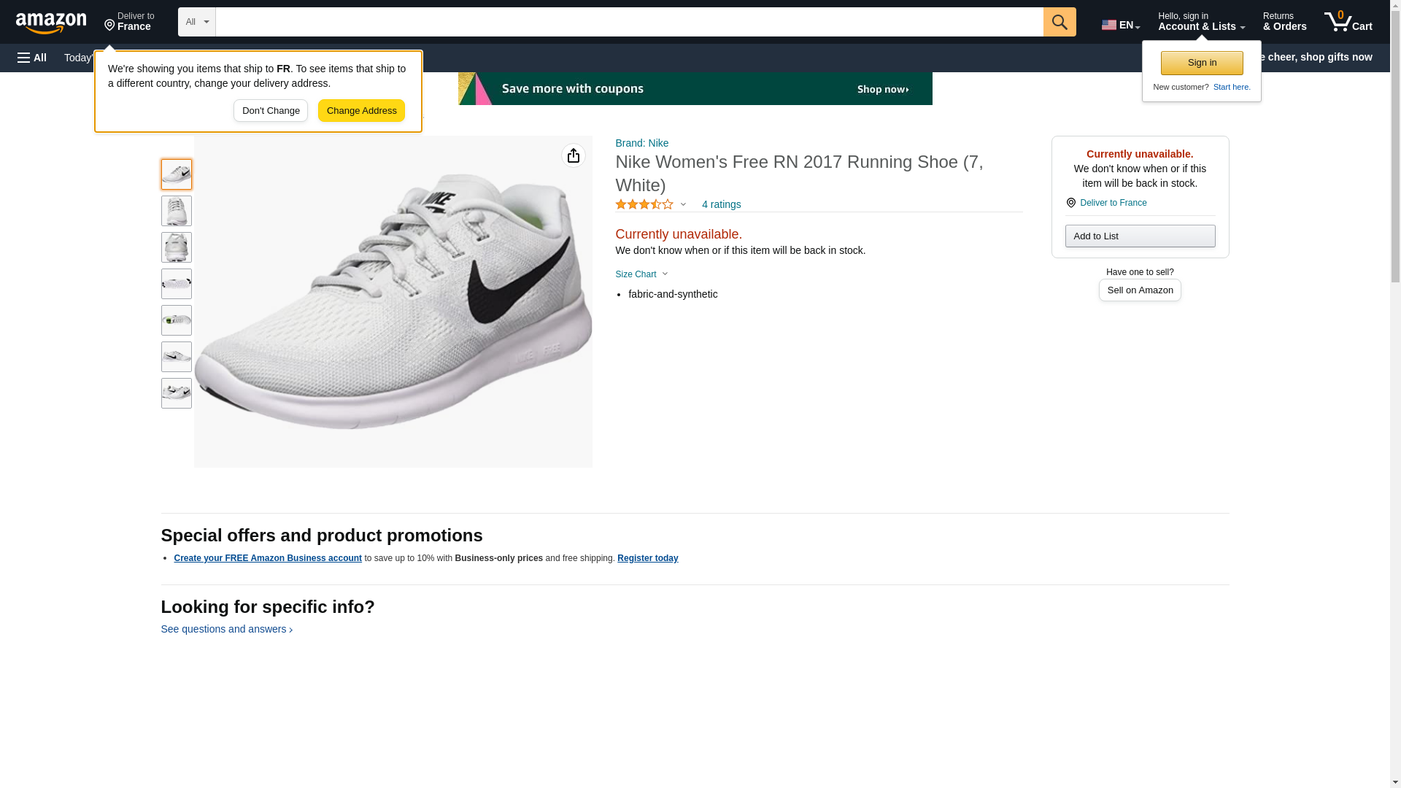Click the Amazon logo
The height and width of the screenshot is (788, 1401).
[x=51, y=23]
